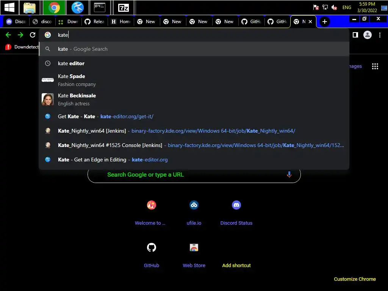Open the Command Prompt taskbar icon
The width and height of the screenshot is (388, 291).
100,8
